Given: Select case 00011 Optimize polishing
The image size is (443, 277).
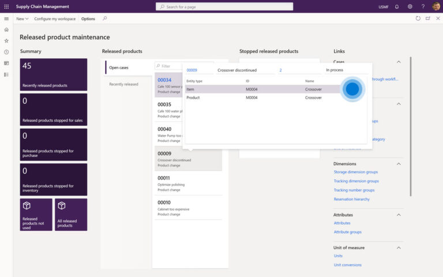Looking at the screenshot, I should 188,183.
